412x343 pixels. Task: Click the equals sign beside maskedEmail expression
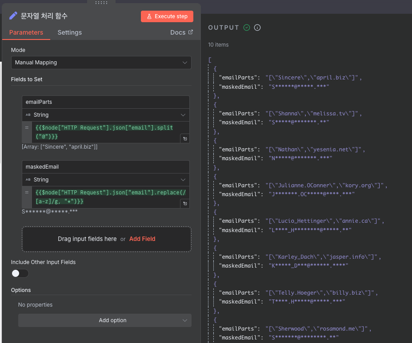(27, 193)
